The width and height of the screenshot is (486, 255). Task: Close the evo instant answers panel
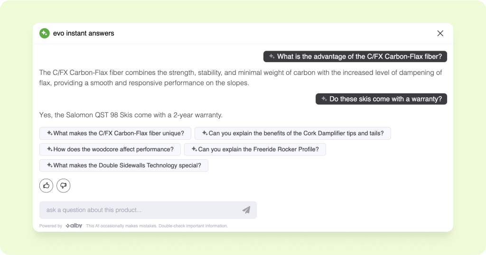click(440, 33)
